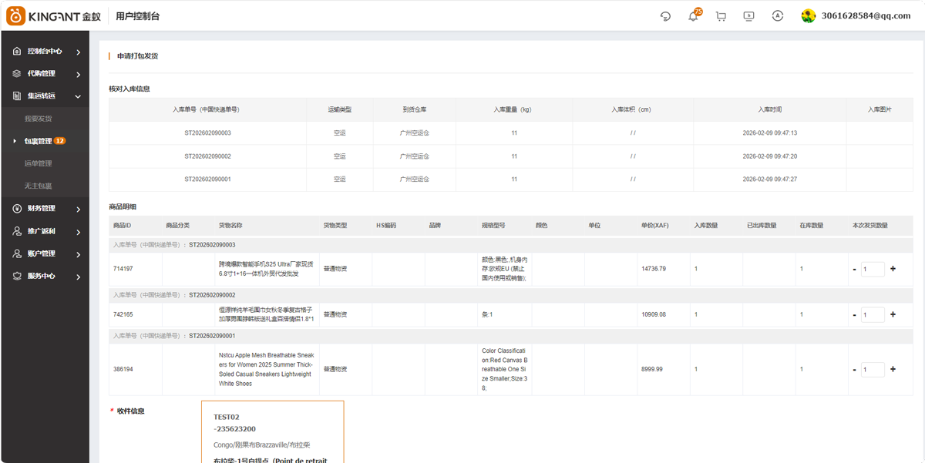
Task: Open 我要发货 in the sidebar
Action: [x=39, y=119]
